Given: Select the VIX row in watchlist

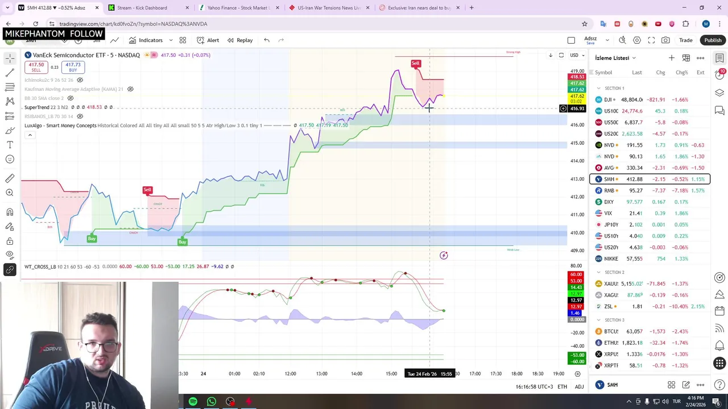Looking at the screenshot, I should point(650,213).
